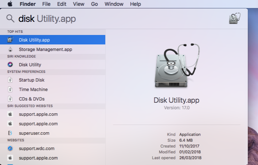The image size is (258, 165).
Task: Click the Siri Knowledge Disk Utility icon
Action: tap(11, 64)
